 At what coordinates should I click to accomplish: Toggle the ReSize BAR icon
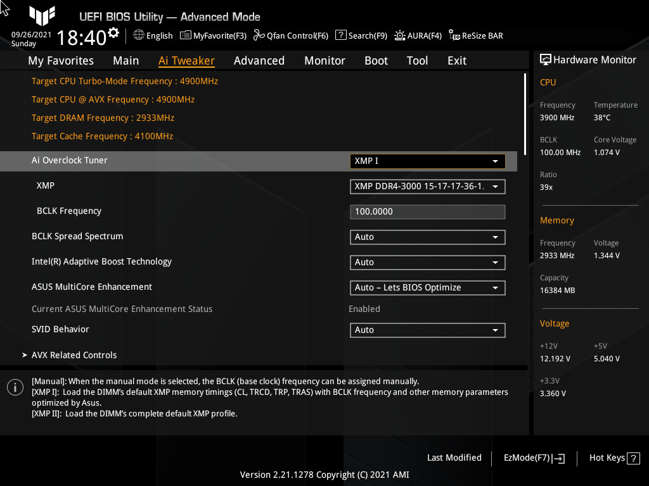(454, 35)
